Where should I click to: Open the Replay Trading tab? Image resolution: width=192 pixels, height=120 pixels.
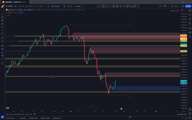(x=45, y=118)
